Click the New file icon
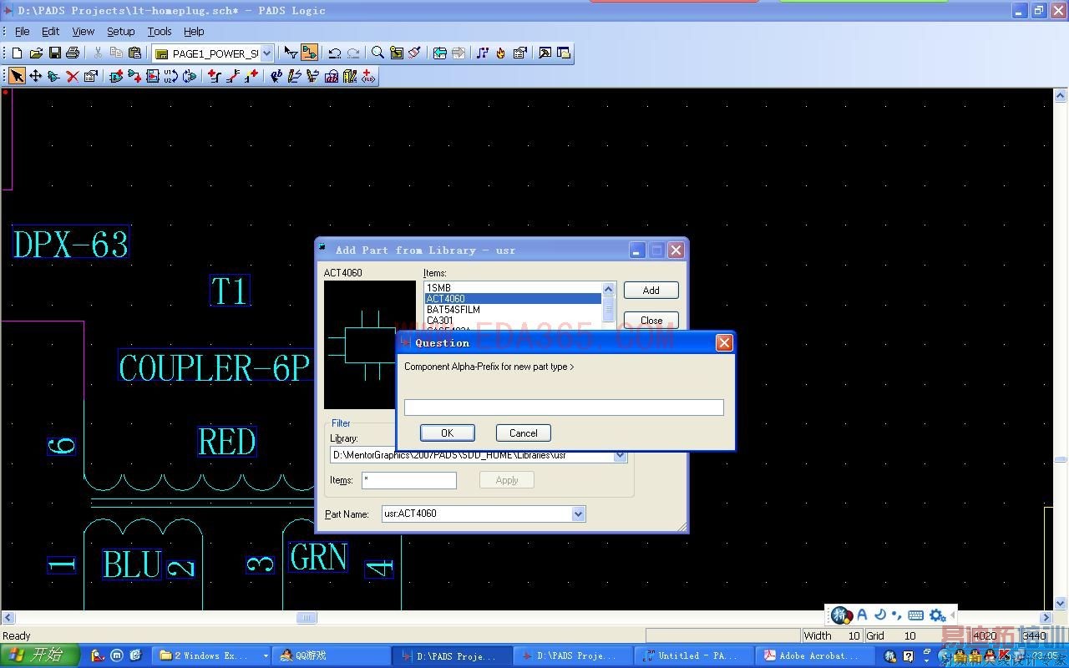 18,53
